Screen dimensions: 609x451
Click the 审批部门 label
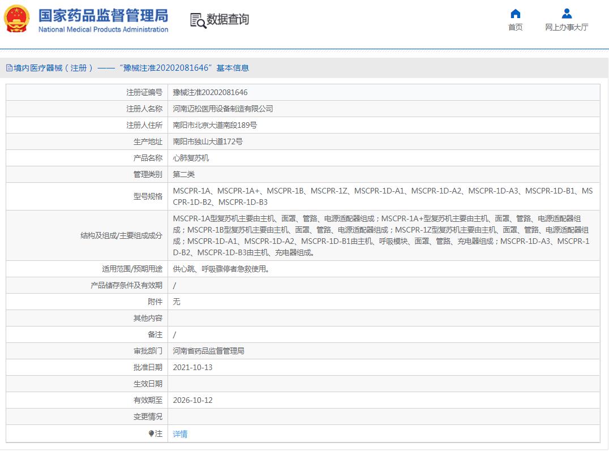(x=148, y=351)
